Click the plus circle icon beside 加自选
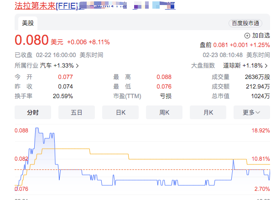276x200 pixels. tap(247, 36)
